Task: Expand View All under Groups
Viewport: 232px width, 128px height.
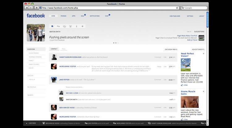Action: tap(32, 79)
